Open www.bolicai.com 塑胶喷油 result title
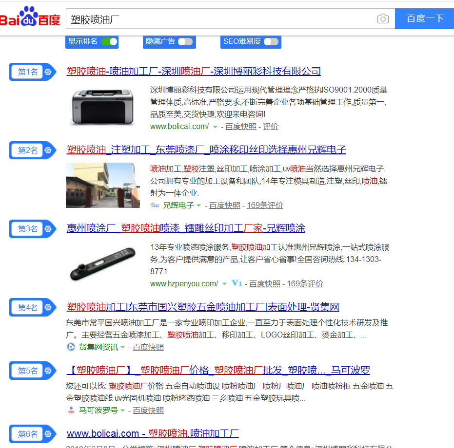Viewport: 454px width, 448px height. pos(153,433)
